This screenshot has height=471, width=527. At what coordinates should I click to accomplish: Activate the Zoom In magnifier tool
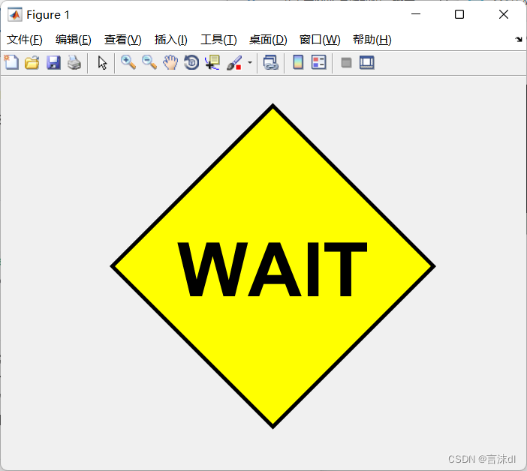[x=128, y=62]
